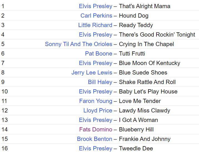
Task: Open the Faron Young artist link
Action: pos(96,101)
